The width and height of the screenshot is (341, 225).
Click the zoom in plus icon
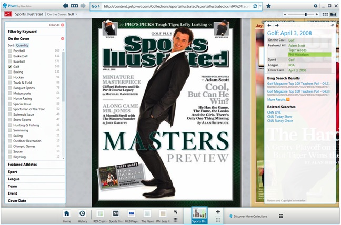(317, 14)
